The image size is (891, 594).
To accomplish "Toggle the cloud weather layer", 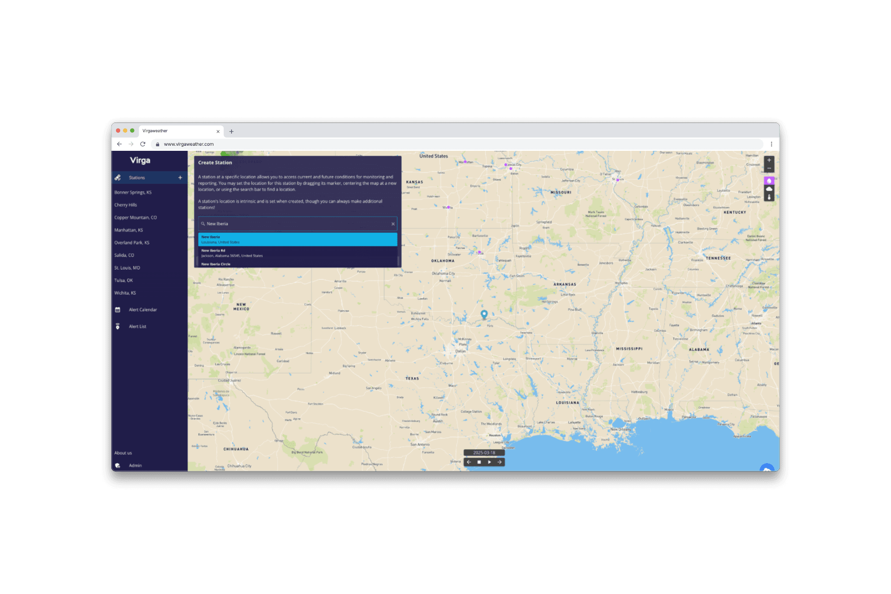I will 769,189.
